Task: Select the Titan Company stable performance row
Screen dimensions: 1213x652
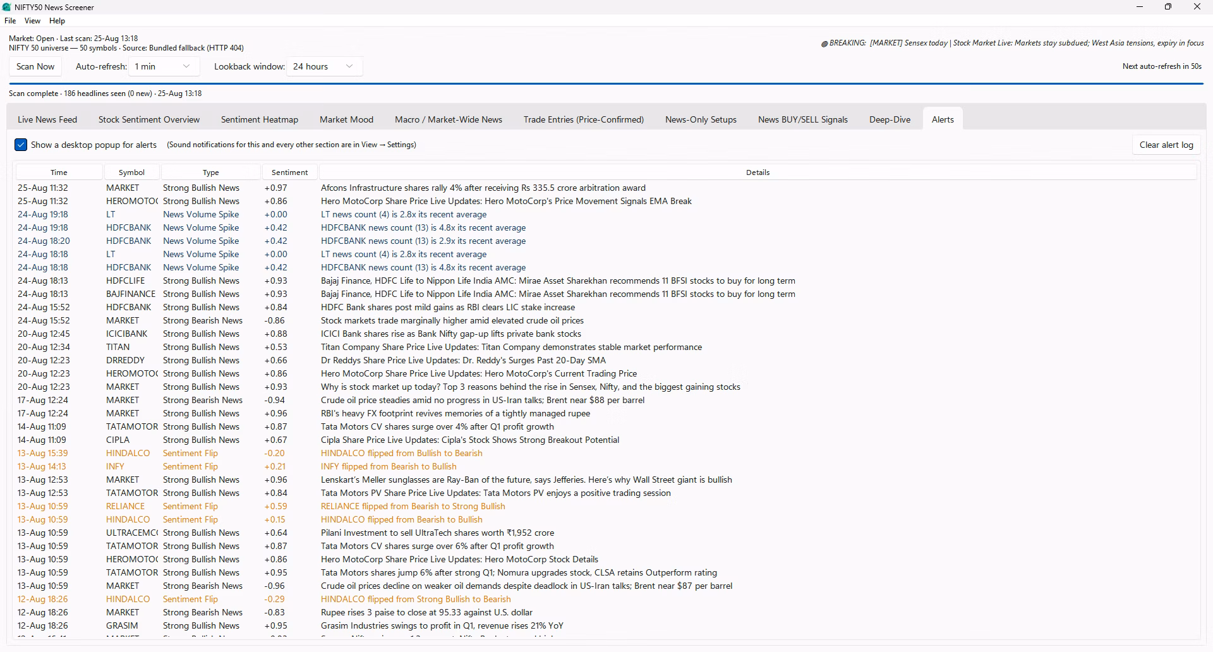Action: 606,347
